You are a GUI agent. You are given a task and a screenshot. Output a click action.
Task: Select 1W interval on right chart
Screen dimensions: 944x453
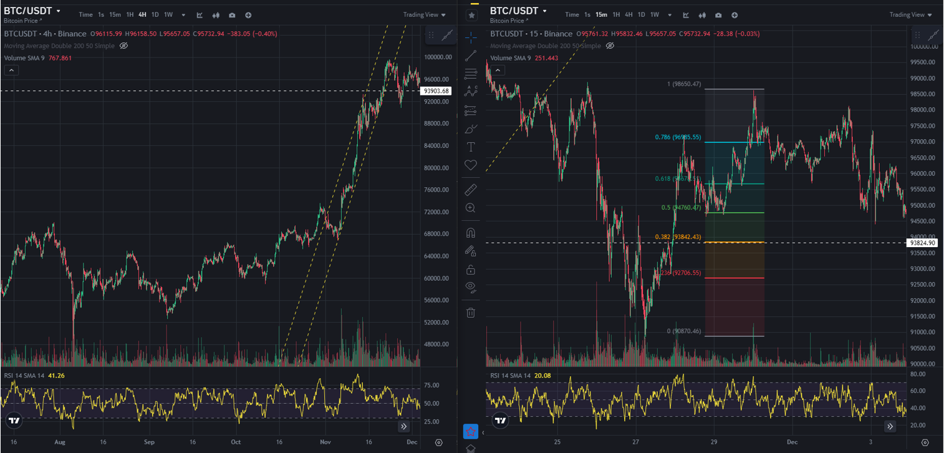coord(654,15)
